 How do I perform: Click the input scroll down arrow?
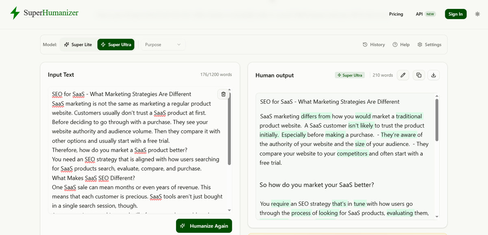229,210
